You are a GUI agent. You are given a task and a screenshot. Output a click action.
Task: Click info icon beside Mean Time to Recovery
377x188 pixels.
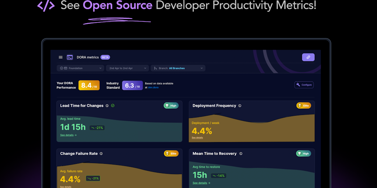pyautogui.click(x=240, y=154)
